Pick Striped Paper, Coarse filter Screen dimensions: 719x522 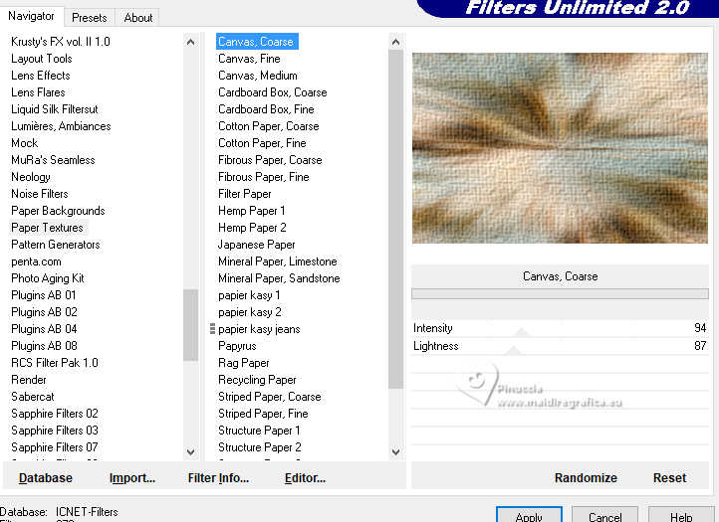point(270,397)
